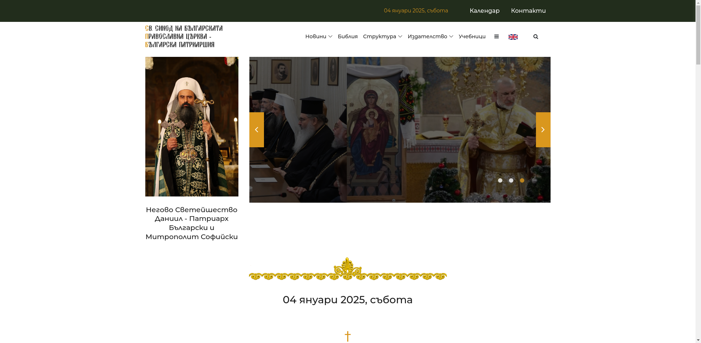Open the Календар link
Viewport: 701px width, 343px height.
point(484,11)
